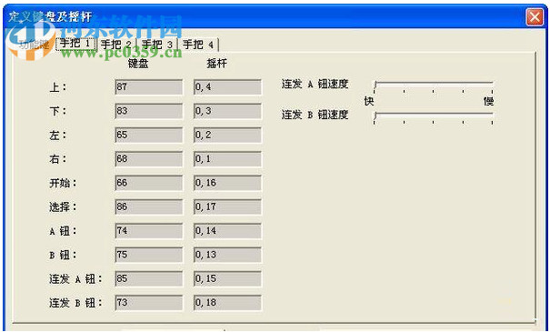Click the 连发 B 钮 joystick field showing 0,18
550x332 pixels.
(x=227, y=303)
